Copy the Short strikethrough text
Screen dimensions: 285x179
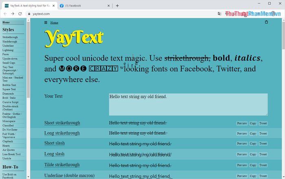tap(253, 123)
